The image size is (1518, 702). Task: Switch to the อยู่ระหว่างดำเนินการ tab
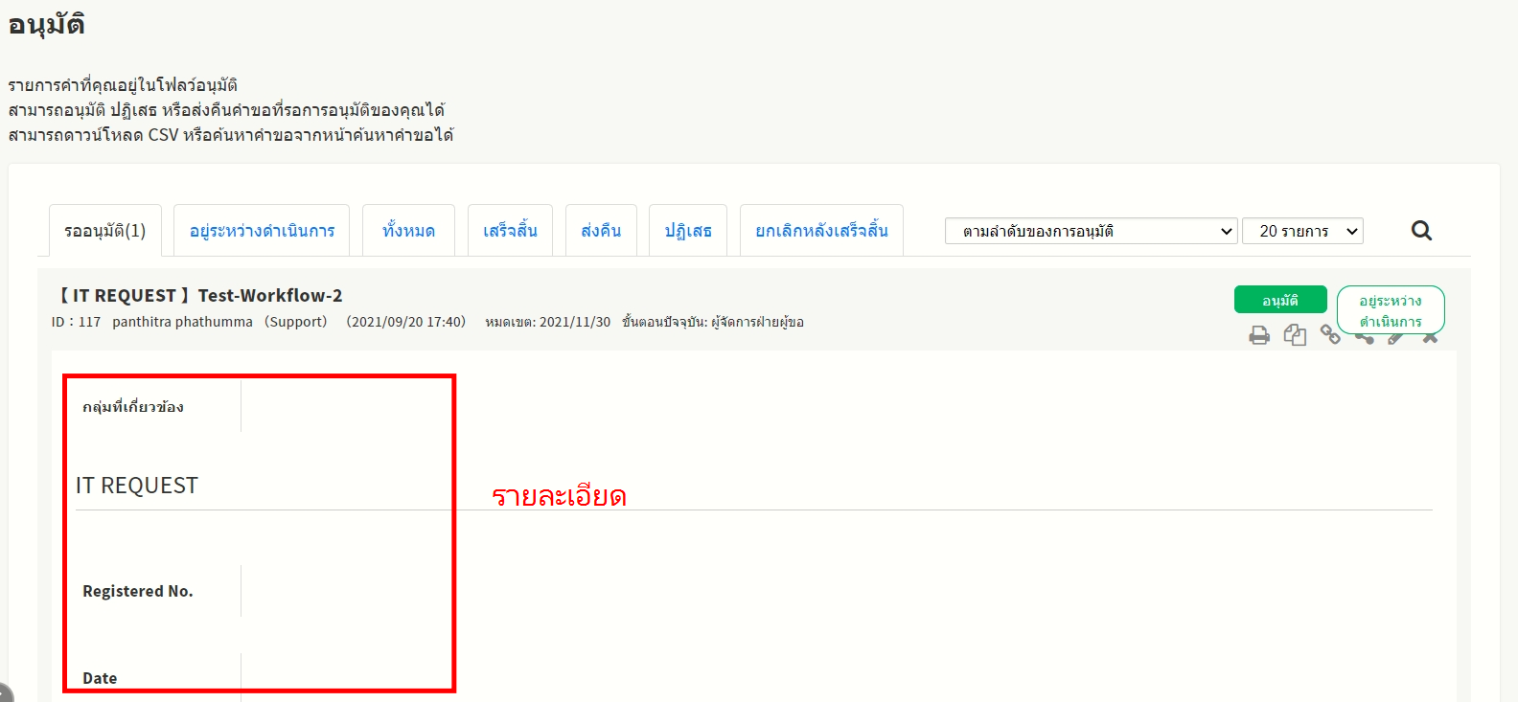262,231
